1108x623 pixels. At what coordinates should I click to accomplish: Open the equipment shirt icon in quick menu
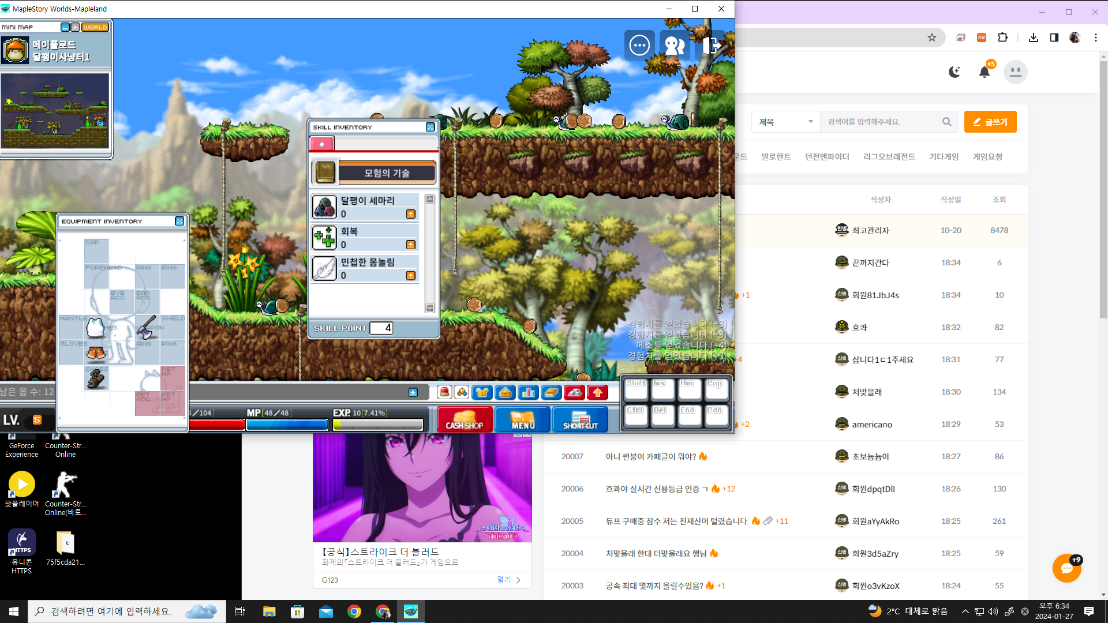pyautogui.click(x=482, y=393)
